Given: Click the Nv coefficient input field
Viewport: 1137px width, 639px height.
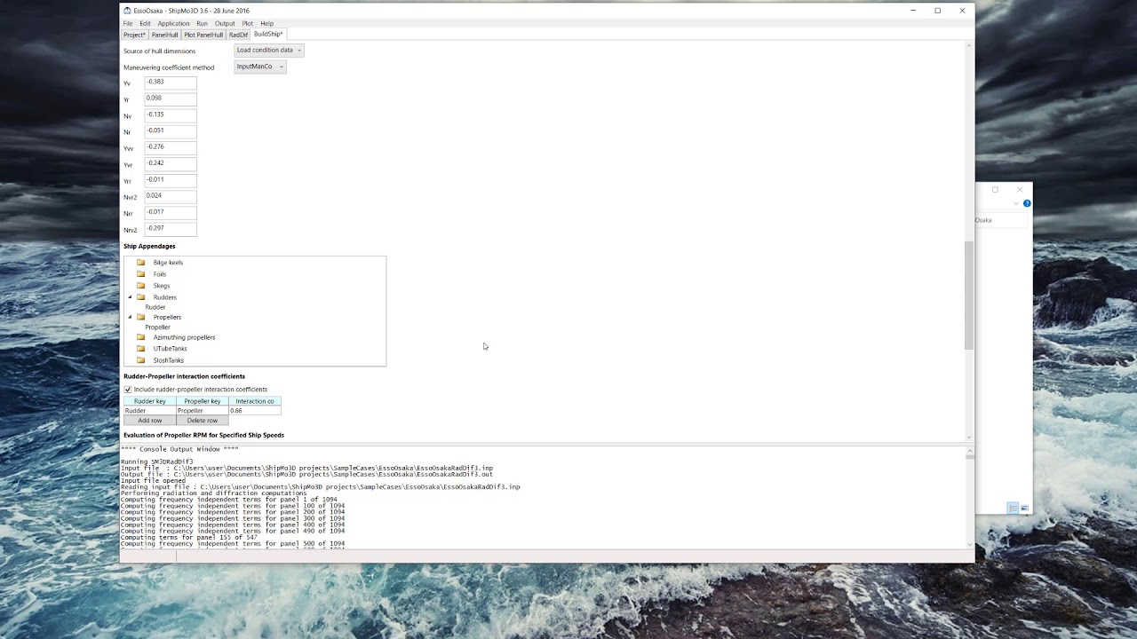Looking at the screenshot, I should (x=171, y=114).
